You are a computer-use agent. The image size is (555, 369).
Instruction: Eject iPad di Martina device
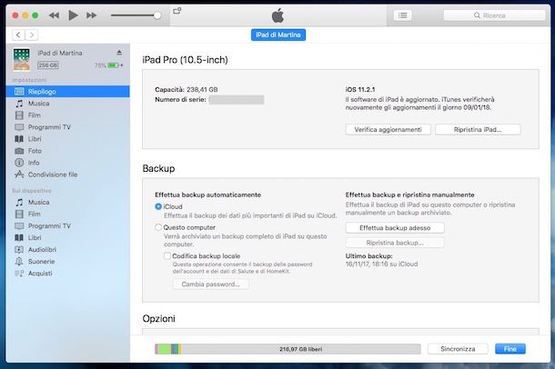click(x=119, y=53)
